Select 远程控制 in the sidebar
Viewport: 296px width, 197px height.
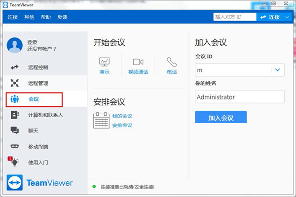click(x=45, y=67)
